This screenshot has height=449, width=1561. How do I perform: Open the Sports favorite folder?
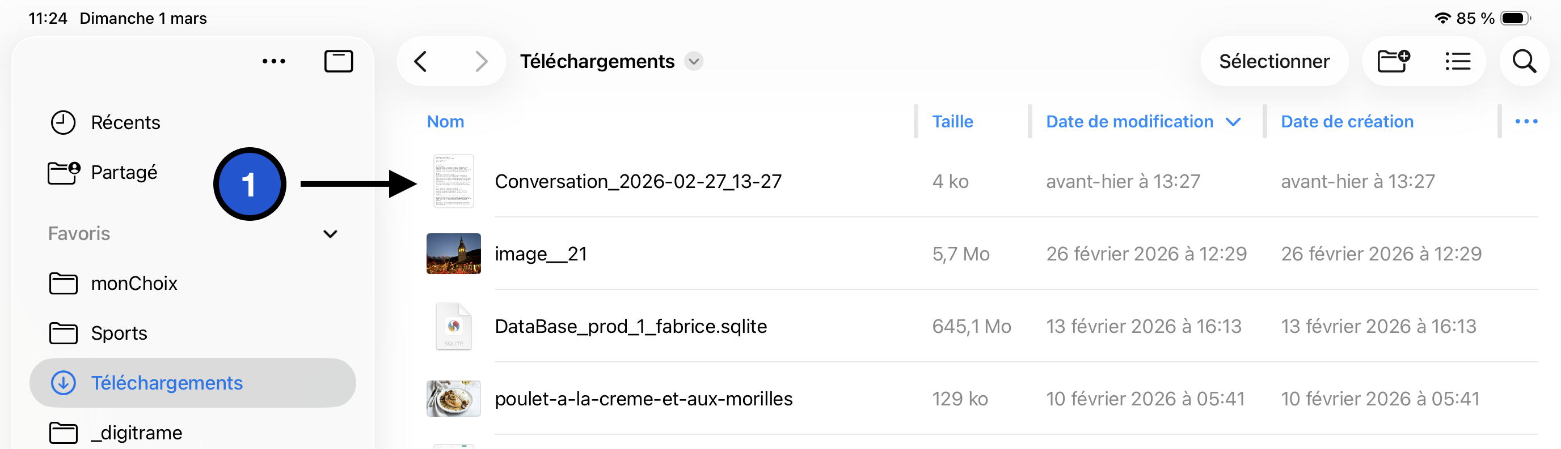[x=119, y=333]
